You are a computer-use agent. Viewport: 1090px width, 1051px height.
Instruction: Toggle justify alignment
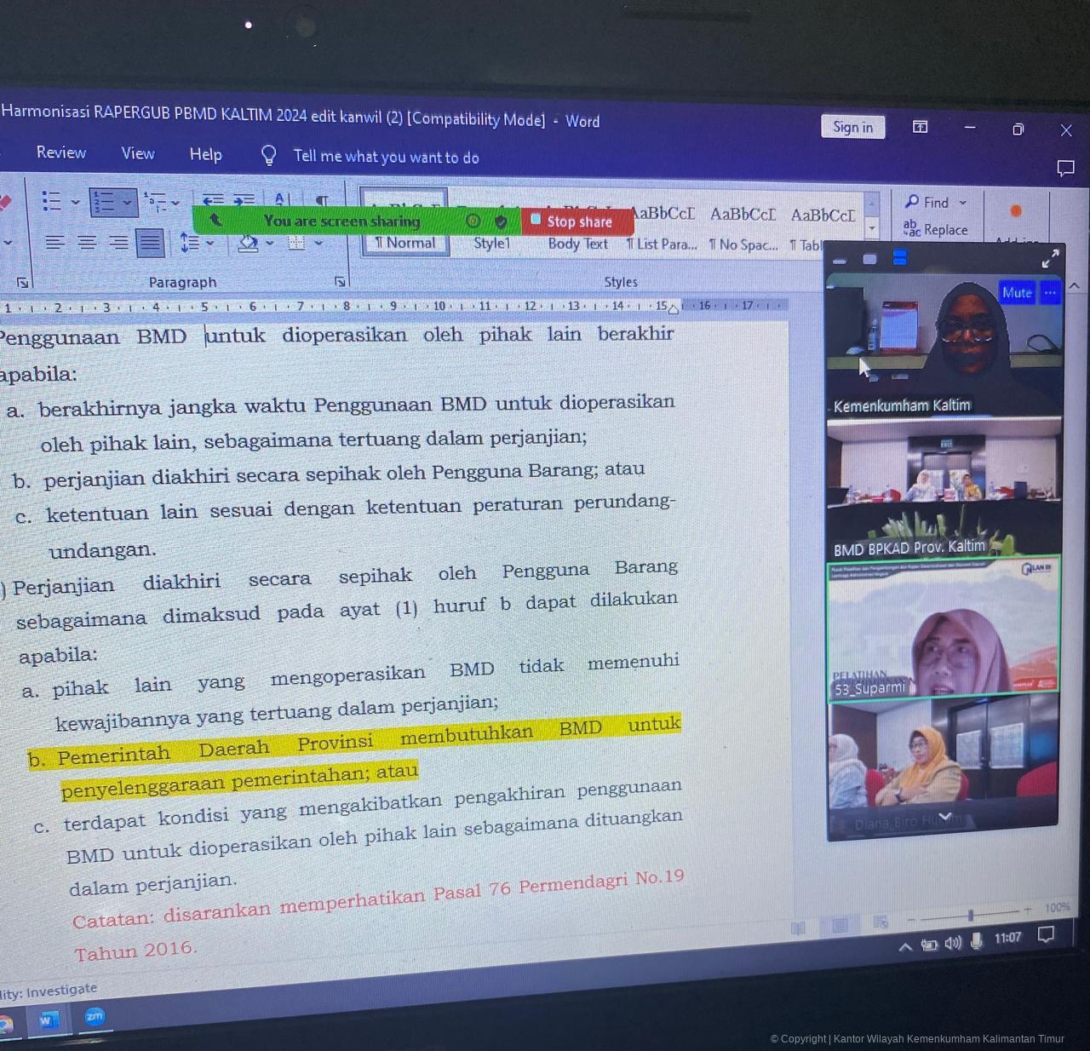coord(150,243)
